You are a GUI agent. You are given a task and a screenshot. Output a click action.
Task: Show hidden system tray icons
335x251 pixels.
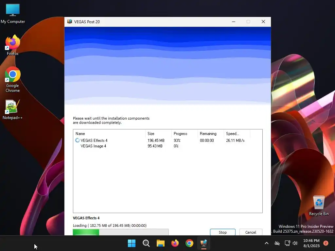click(x=266, y=243)
